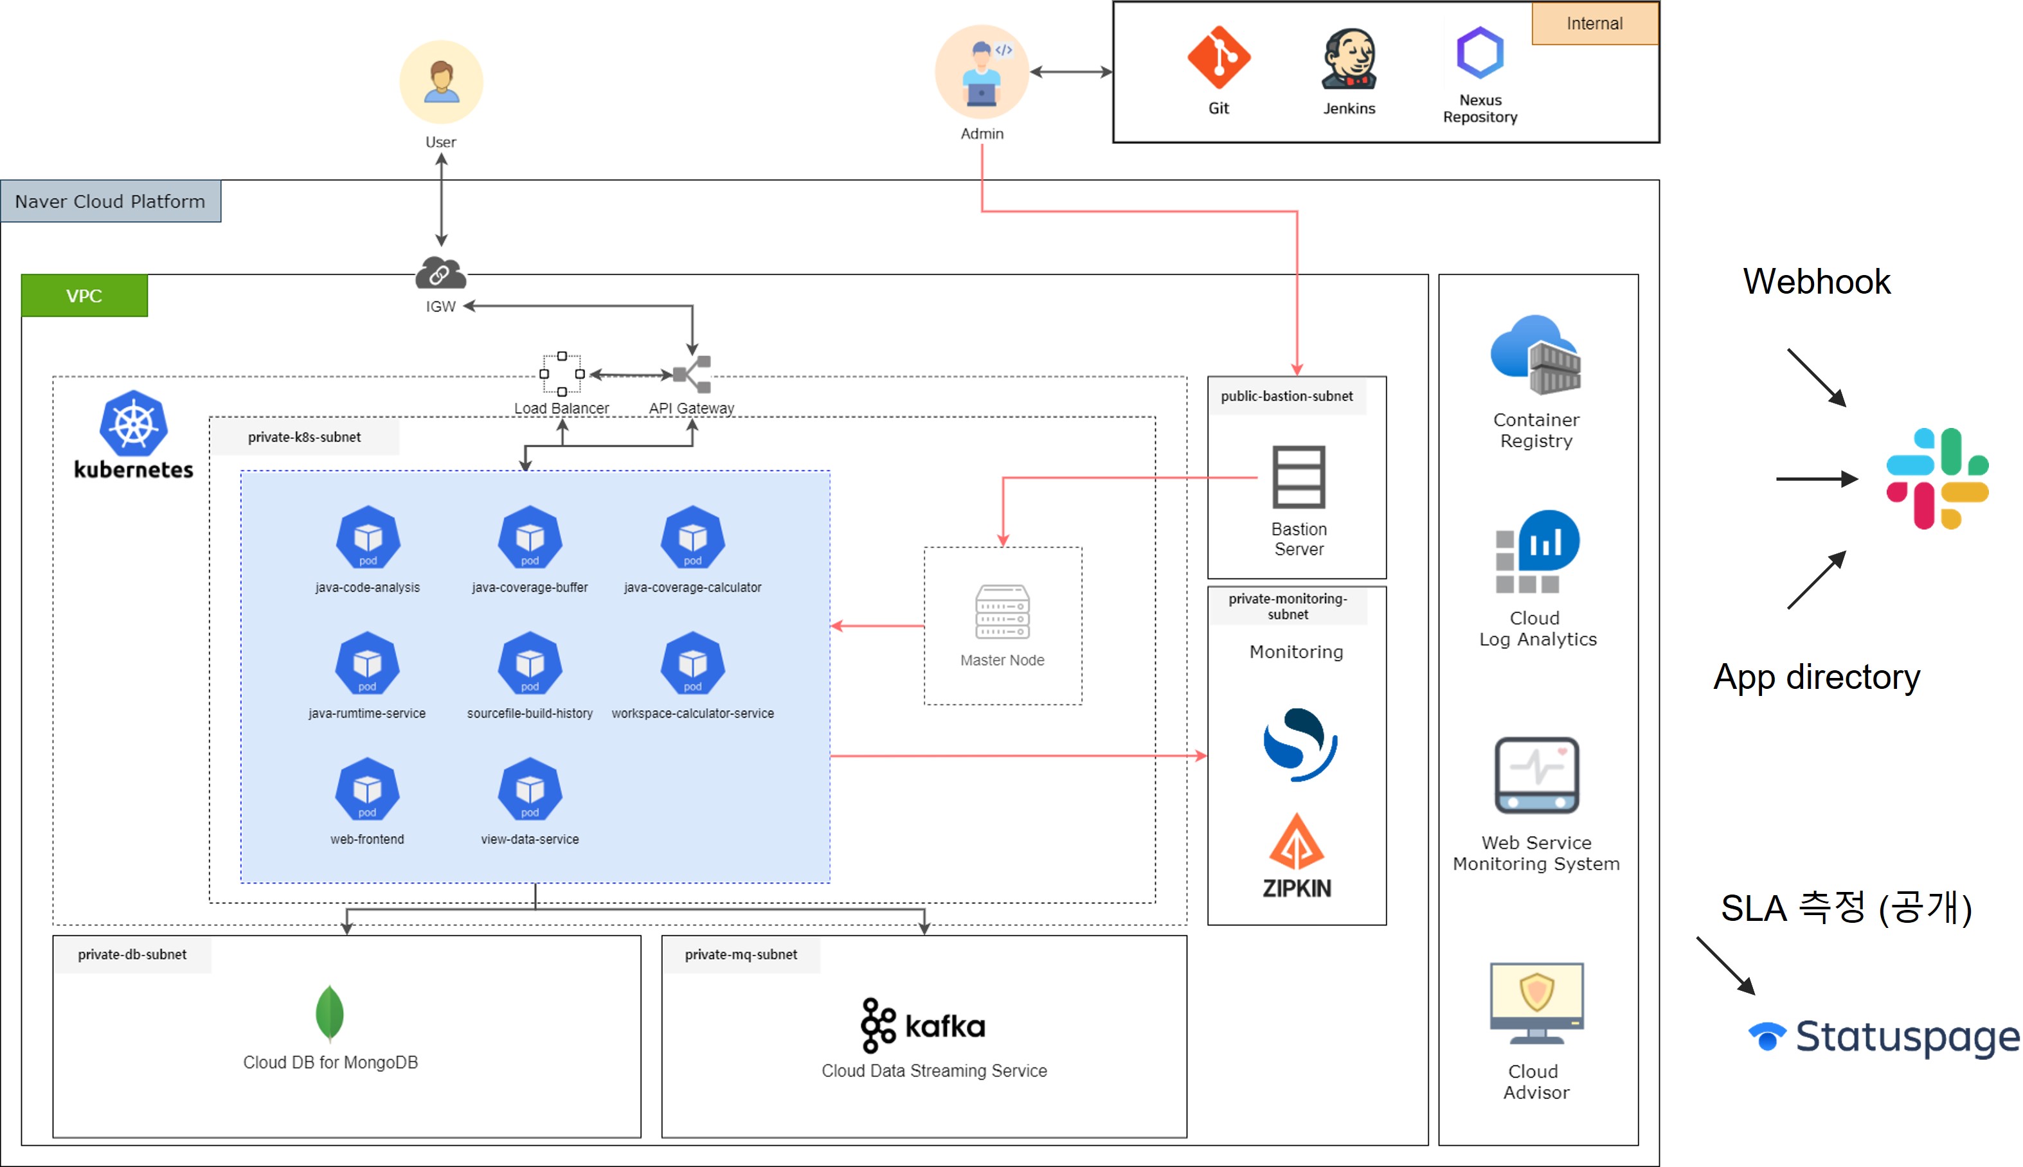This screenshot has height=1167, width=2023.
Task: Select the green VPC label
Action: [x=84, y=296]
